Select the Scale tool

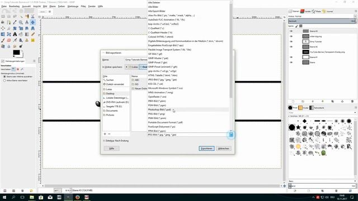[21, 28]
